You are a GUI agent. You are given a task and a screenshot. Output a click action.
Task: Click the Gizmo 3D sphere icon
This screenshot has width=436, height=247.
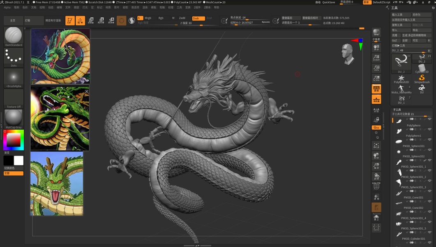pos(121,20)
